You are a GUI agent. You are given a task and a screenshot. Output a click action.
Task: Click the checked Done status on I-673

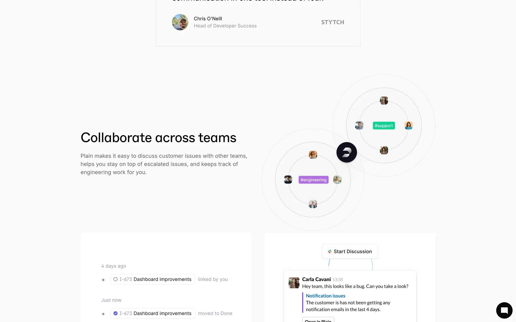pyautogui.click(x=116, y=313)
